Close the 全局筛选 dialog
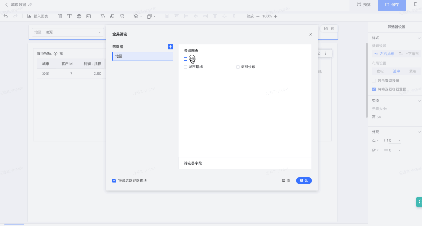Viewport: 422px width, 226px height. tap(311, 34)
